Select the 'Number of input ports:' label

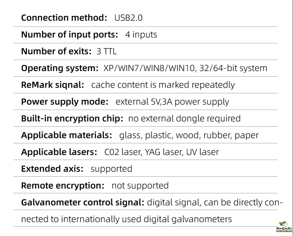[x=69, y=35]
